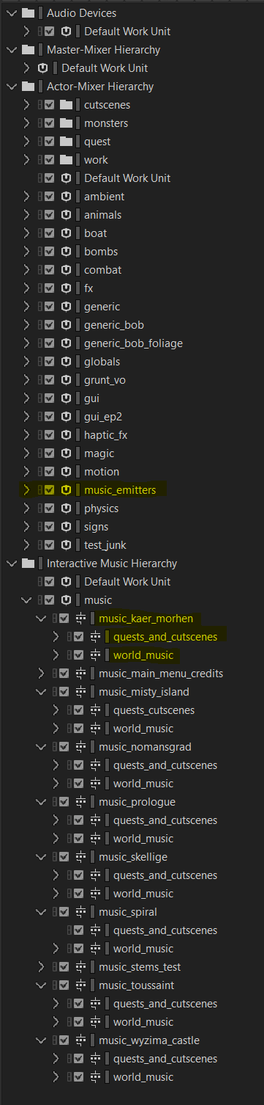The image size is (264, 1105).
Task: Toggle the generic_bob checkbox
Action: coord(49,325)
